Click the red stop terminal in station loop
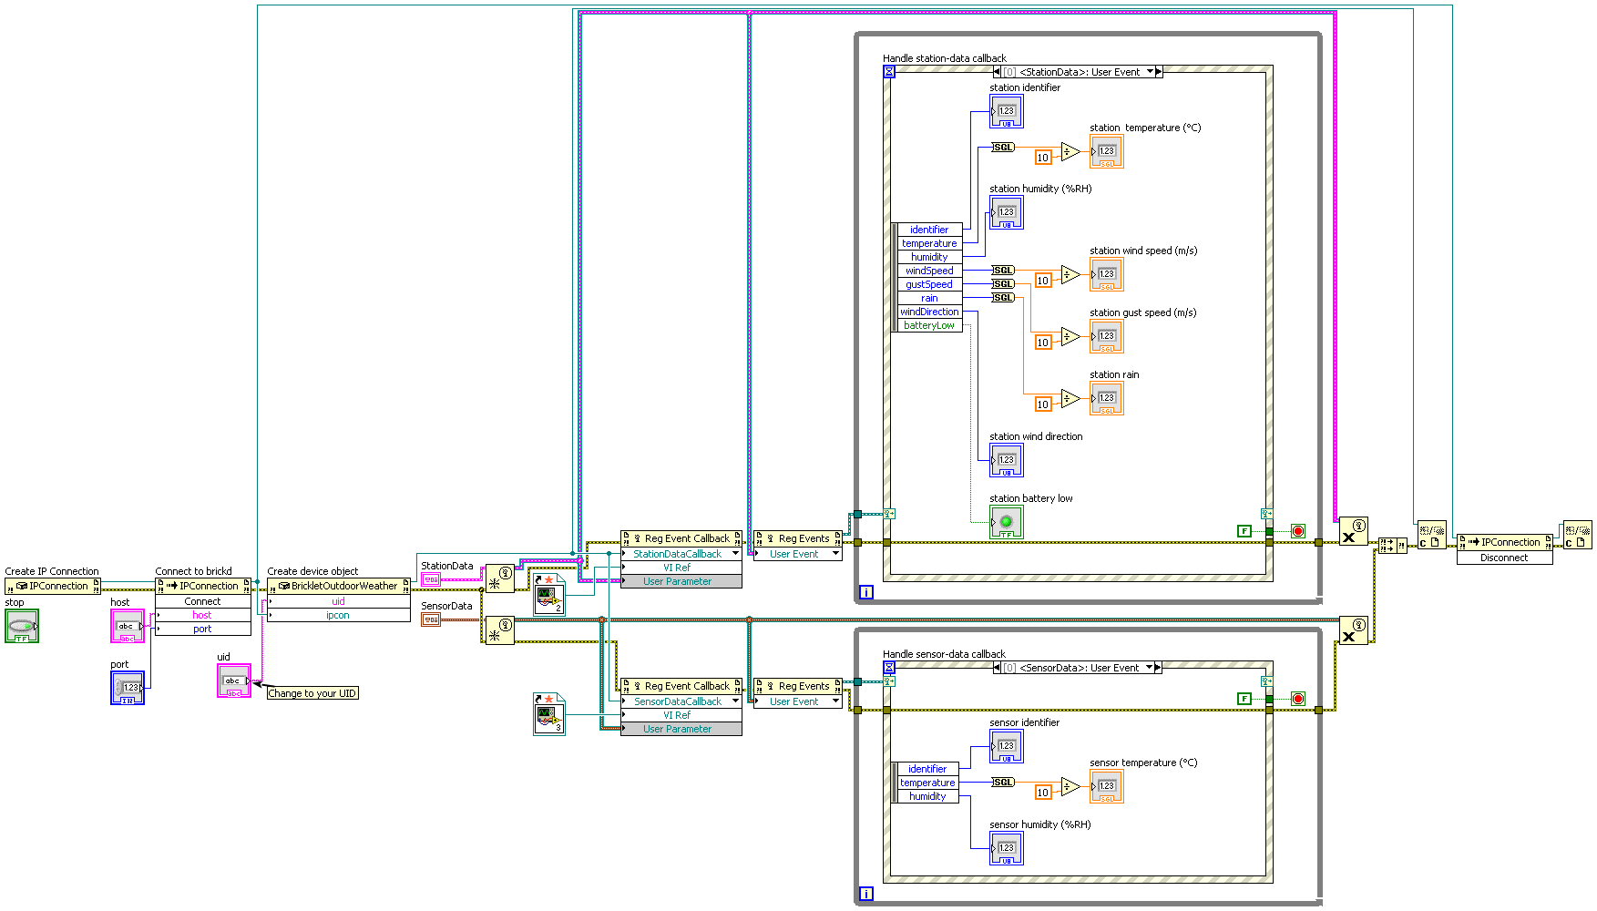The width and height of the screenshot is (1597, 911). coord(1298,531)
